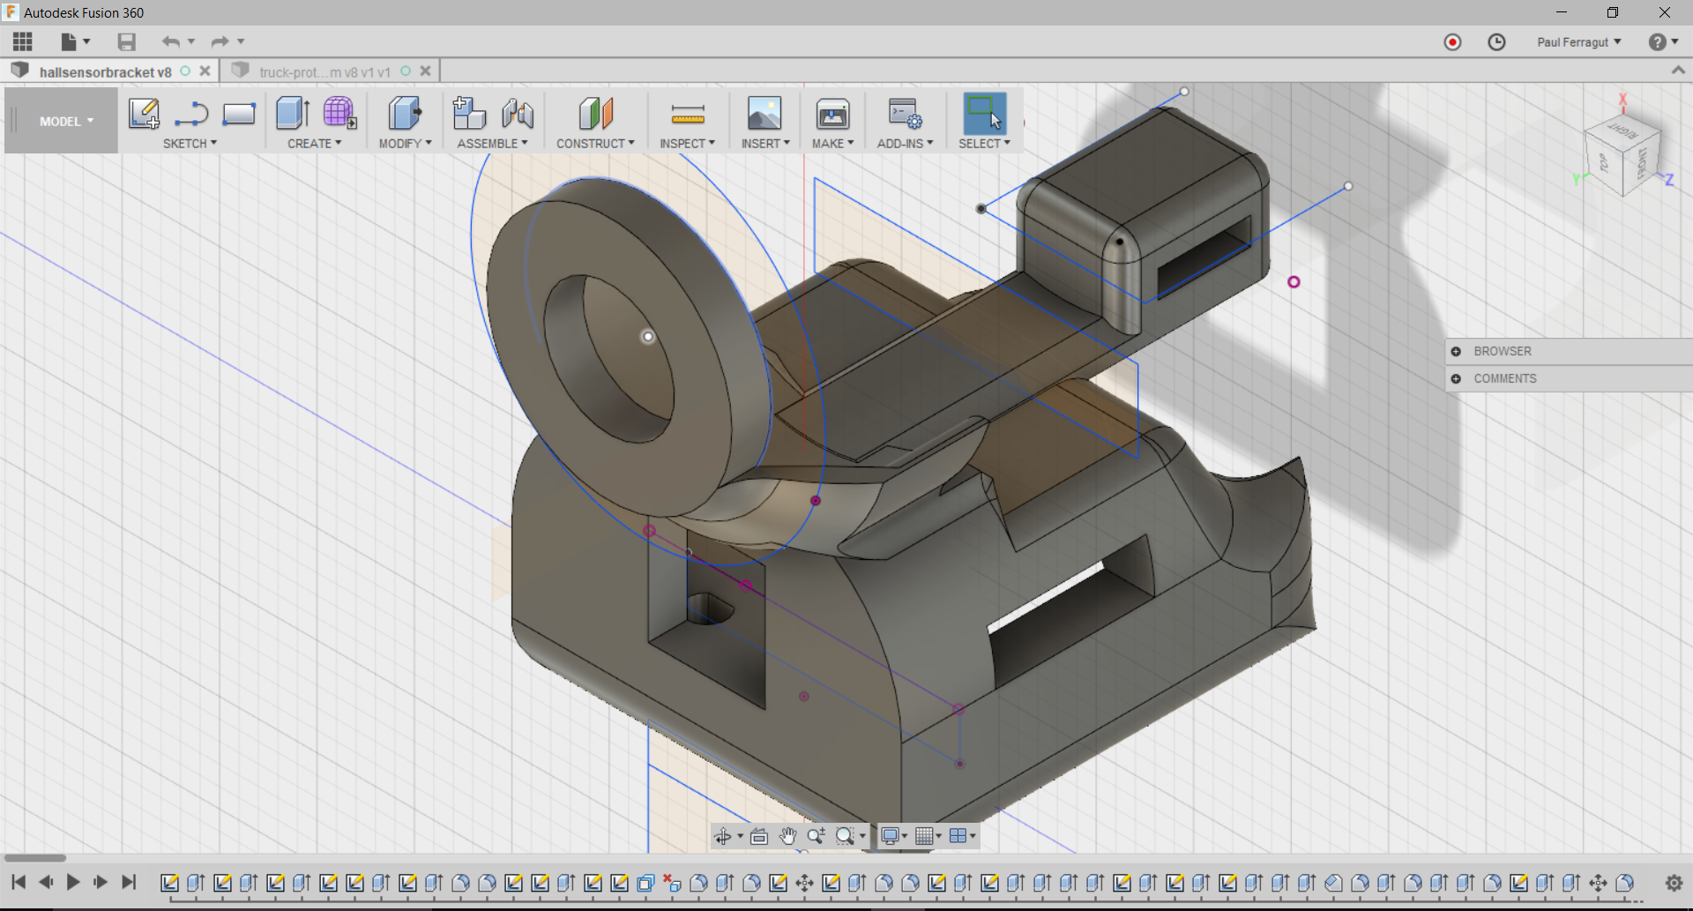
Task: Click the Scripts and Add-Ins icon
Action: [905, 114]
